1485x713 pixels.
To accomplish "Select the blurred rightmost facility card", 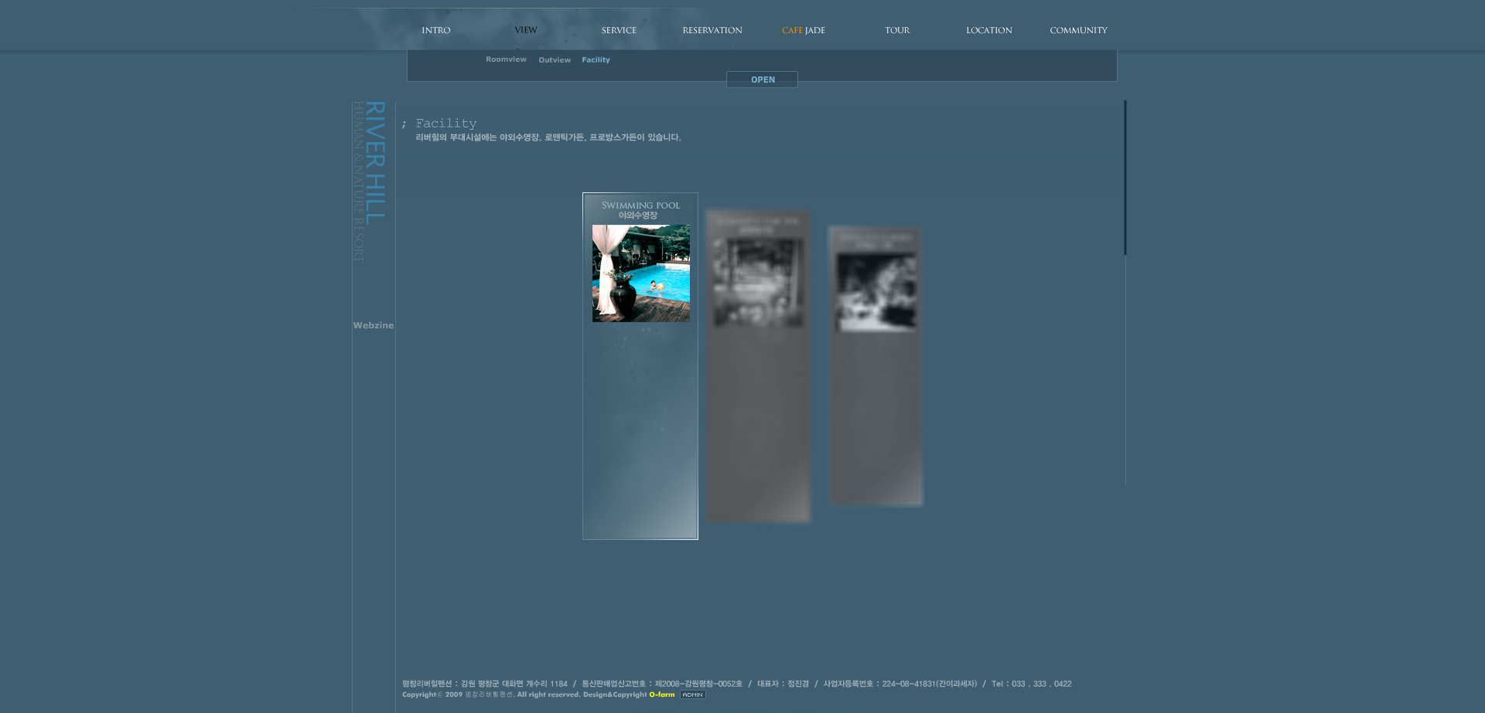I will [876, 366].
